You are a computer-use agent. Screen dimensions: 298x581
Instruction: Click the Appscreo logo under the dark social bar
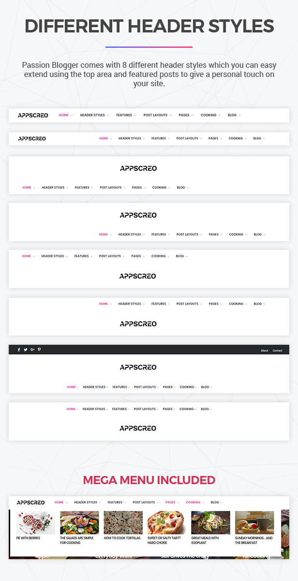pyautogui.click(x=138, y=367)
